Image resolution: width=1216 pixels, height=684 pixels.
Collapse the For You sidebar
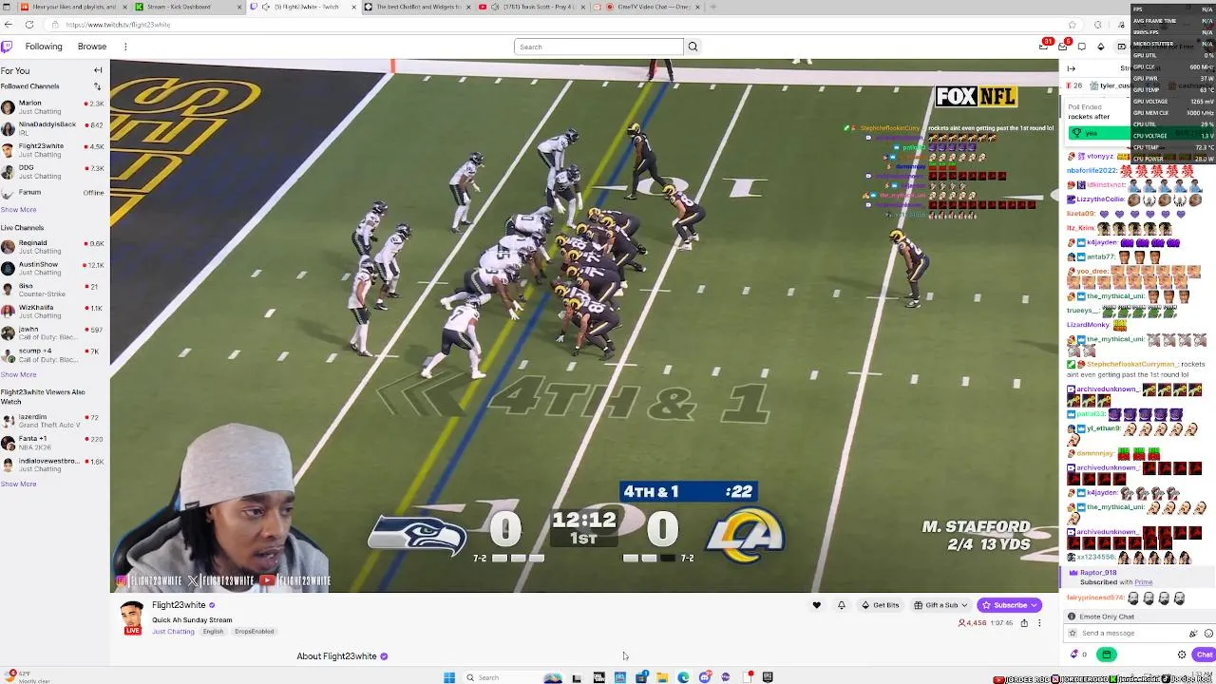pos(98,70)
